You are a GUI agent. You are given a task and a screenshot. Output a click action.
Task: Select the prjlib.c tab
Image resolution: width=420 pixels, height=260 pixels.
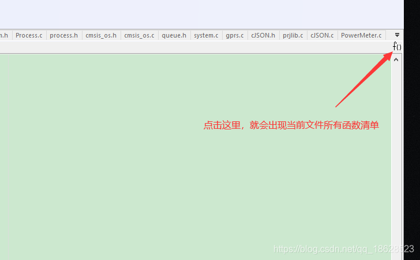coord(292,35)
